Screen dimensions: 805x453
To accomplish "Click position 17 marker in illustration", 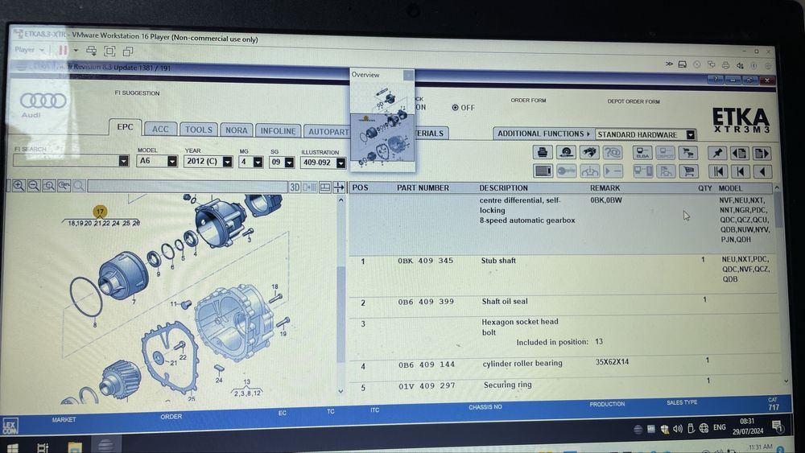I will tap(100, 212).
